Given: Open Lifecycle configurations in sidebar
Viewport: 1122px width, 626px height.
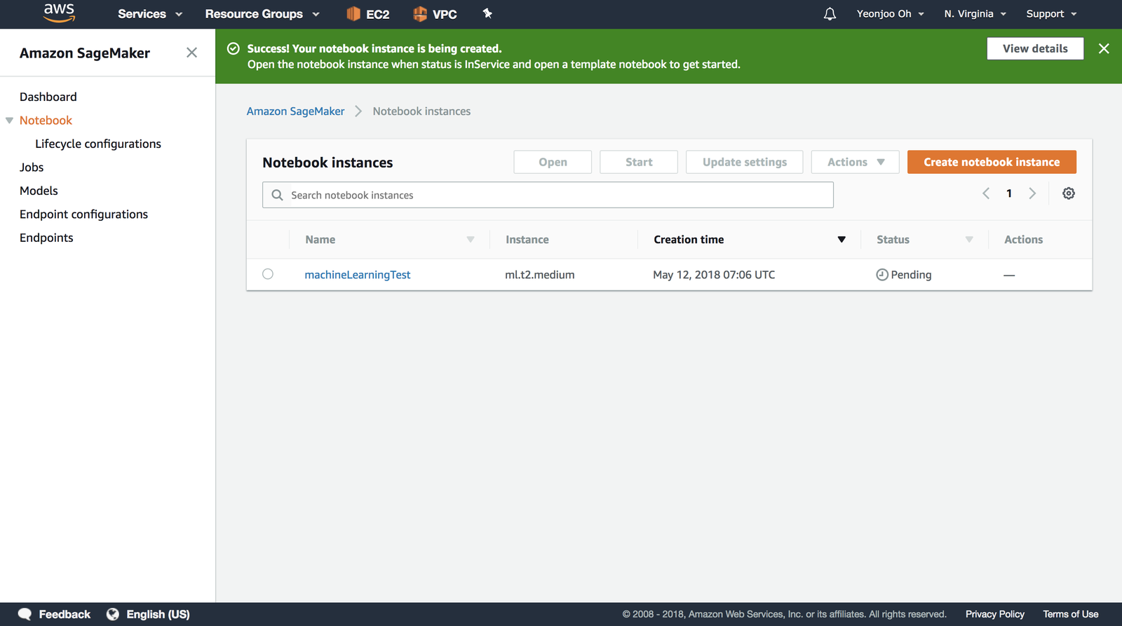Looking at the screenshot, I should (x=98, y=144).
